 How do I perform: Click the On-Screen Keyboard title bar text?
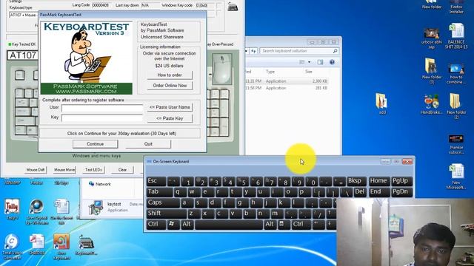(x=171, y=162)
